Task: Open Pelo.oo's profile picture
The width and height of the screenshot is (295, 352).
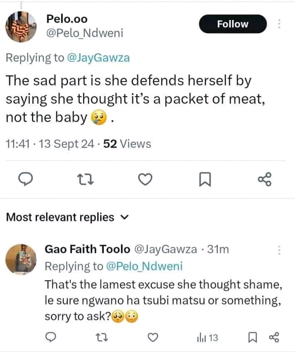Action: [21, 26]
